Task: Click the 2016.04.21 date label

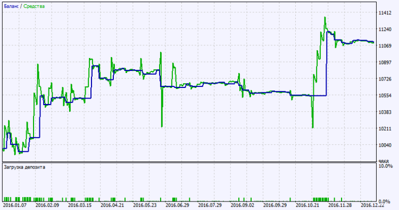Action: tap(112, 205)
